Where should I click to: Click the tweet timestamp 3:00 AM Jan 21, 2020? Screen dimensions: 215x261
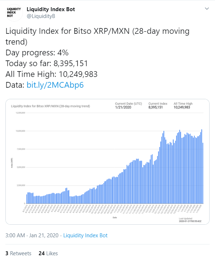coord(32,235)
